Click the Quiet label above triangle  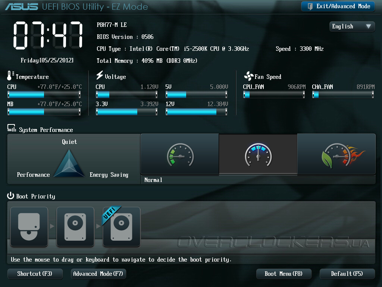click(x=69, y=142)
